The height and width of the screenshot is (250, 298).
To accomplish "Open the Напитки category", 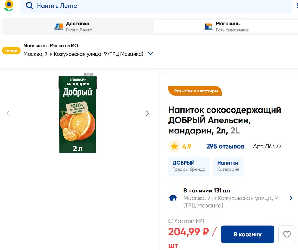I will point(228,166).
